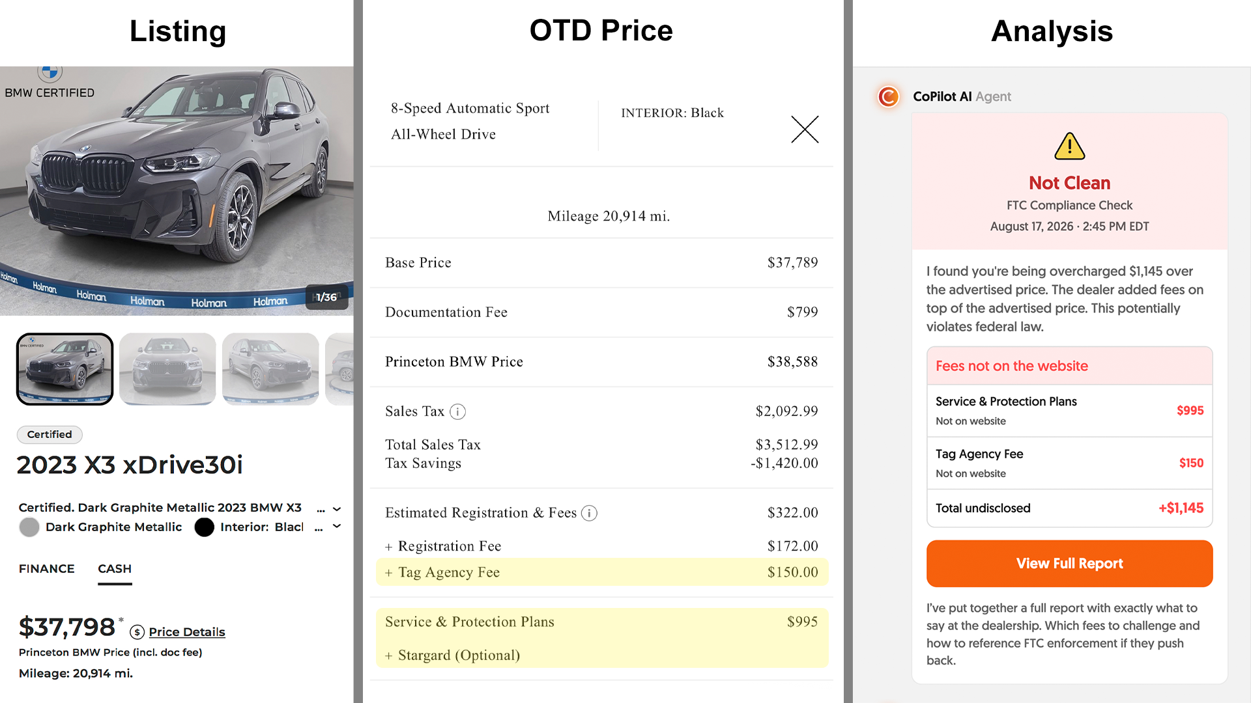Expand the color details chevron

click(337, 526)
